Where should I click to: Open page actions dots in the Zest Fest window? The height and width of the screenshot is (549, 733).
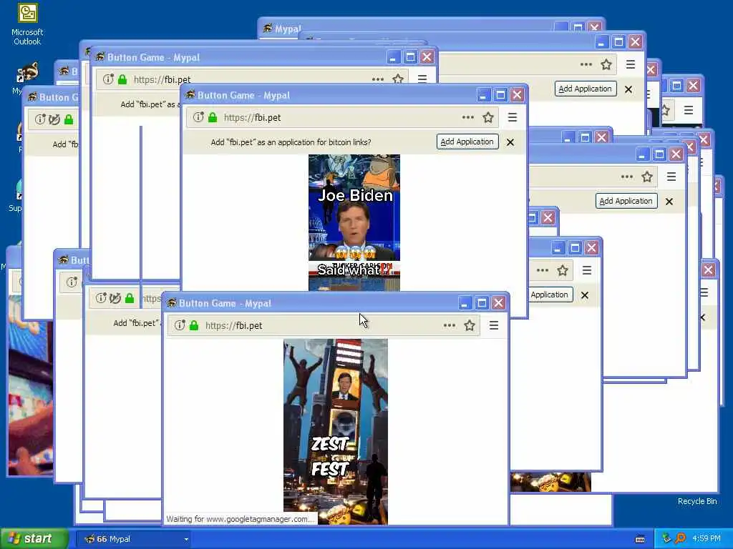(450, 325)
